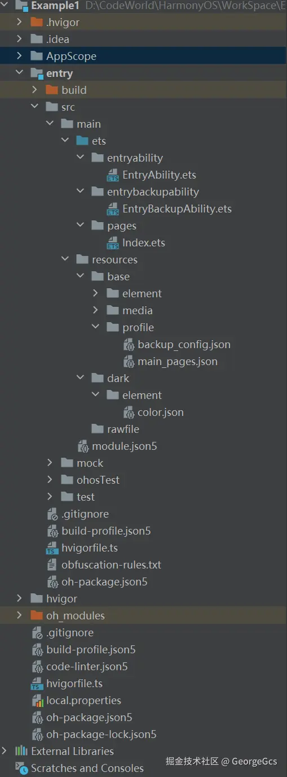Click the EntryAbility.ets file icon
Viewport: 287px width, 777px height.
(113, 175)
